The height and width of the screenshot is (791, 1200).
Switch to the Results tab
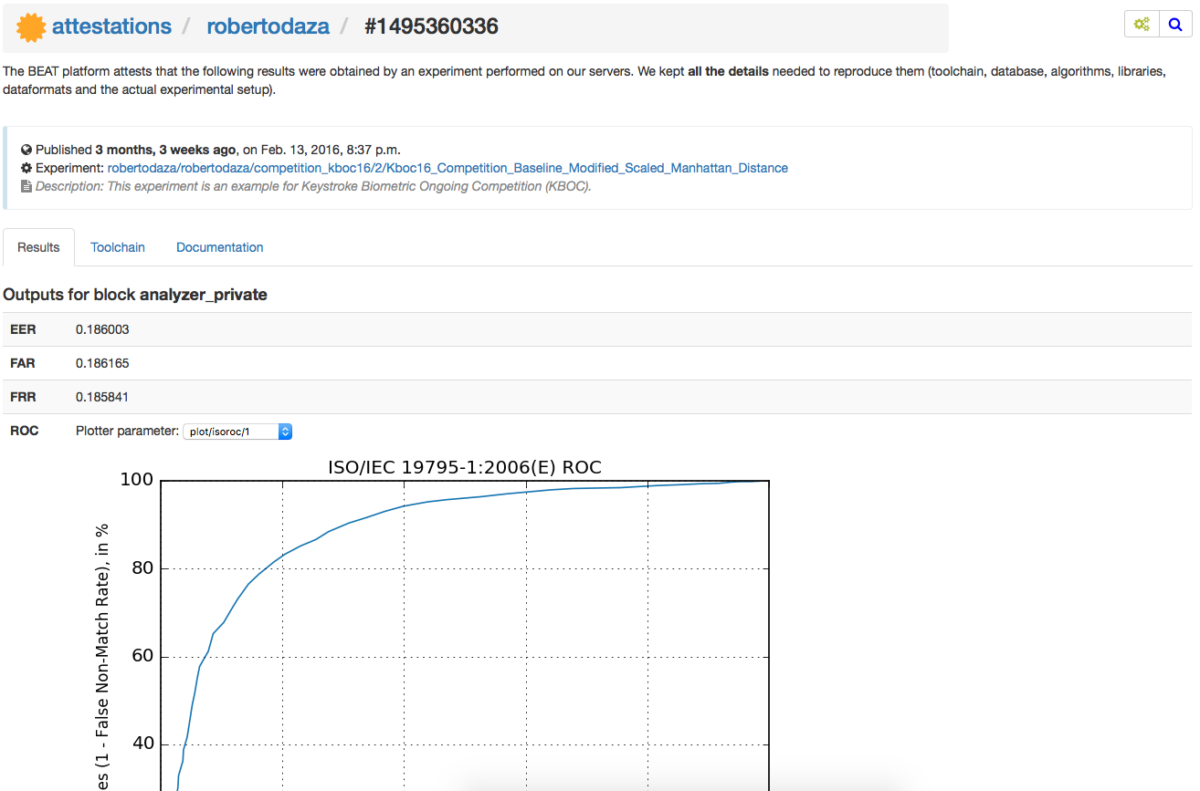(38, 247)
